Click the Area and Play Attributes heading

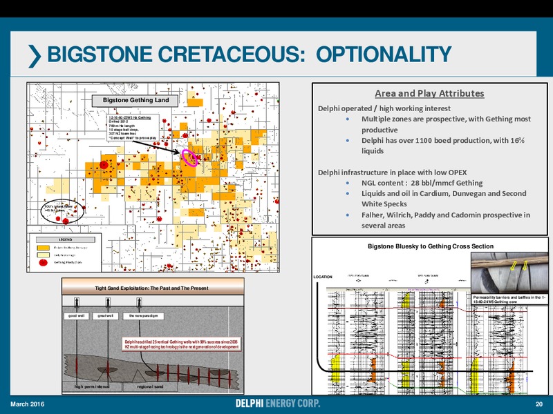tap(429, 93)
